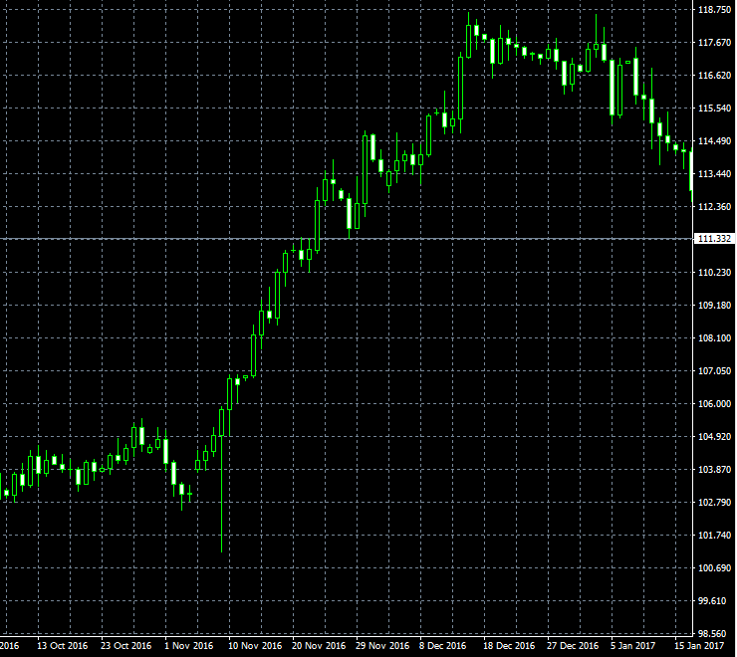Click the 10 Nov 2016 date label
Image resolution: width=737 pixels, height=657 pixels.
pyautogui.click(x=256, y=646)
